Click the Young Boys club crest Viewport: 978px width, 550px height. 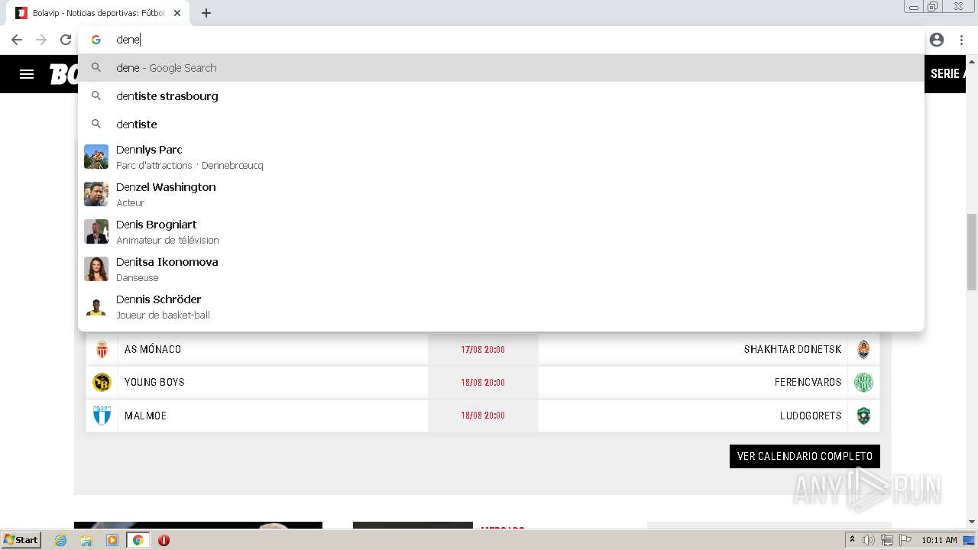pos(102,383)
